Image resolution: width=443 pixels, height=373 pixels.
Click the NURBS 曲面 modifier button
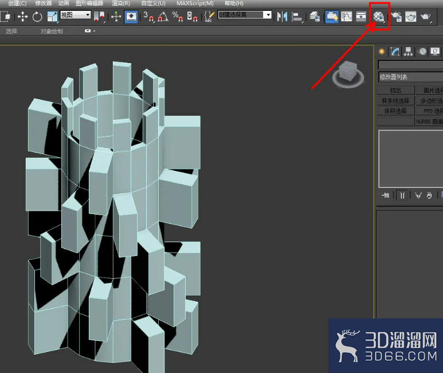point(429,122)
